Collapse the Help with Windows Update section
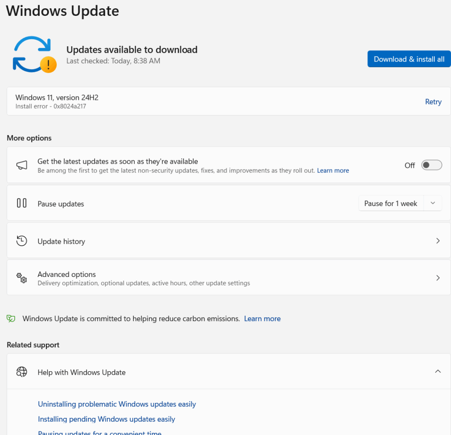Image resolution: width=451 pixels, height=435 pixels. coord(437,372)
